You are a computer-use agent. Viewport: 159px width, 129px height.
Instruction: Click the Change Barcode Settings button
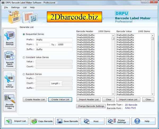(x=91, y=106)
